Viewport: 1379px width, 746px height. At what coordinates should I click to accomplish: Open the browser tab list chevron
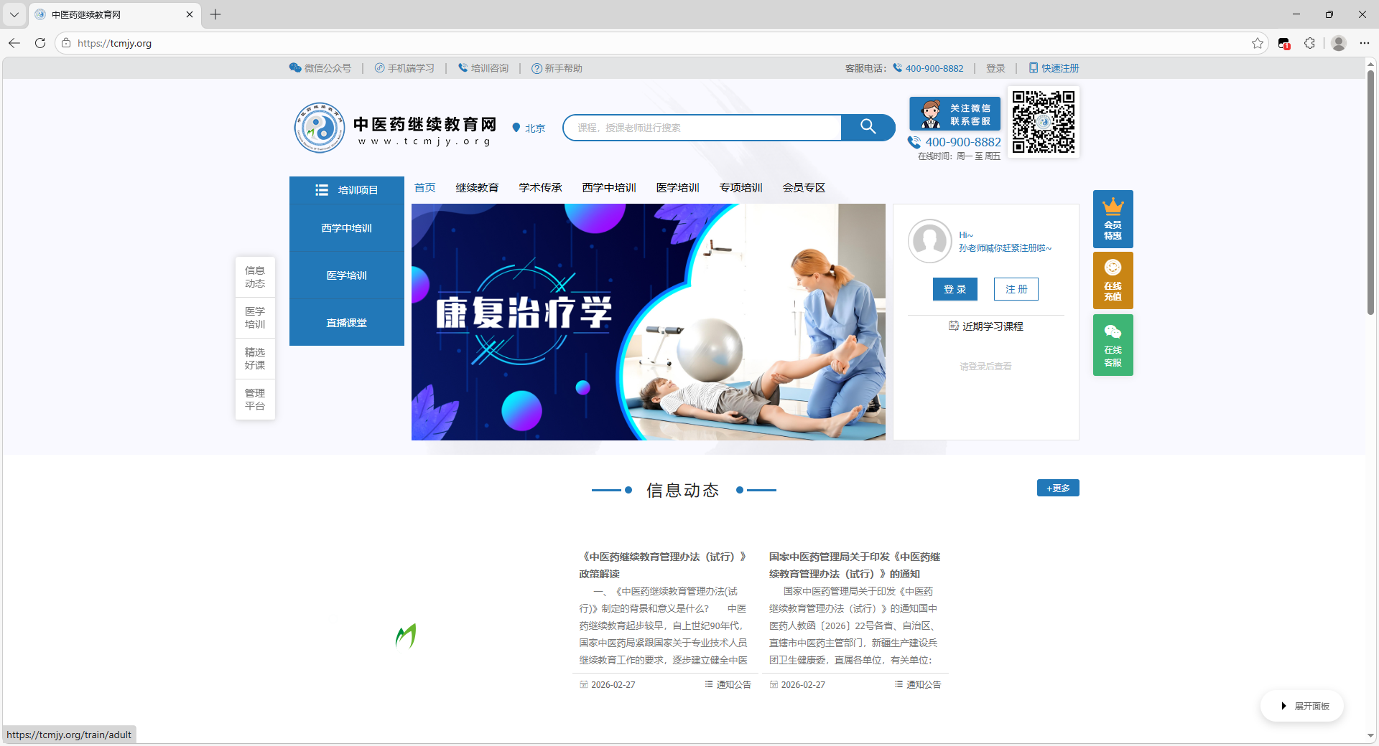14,14
